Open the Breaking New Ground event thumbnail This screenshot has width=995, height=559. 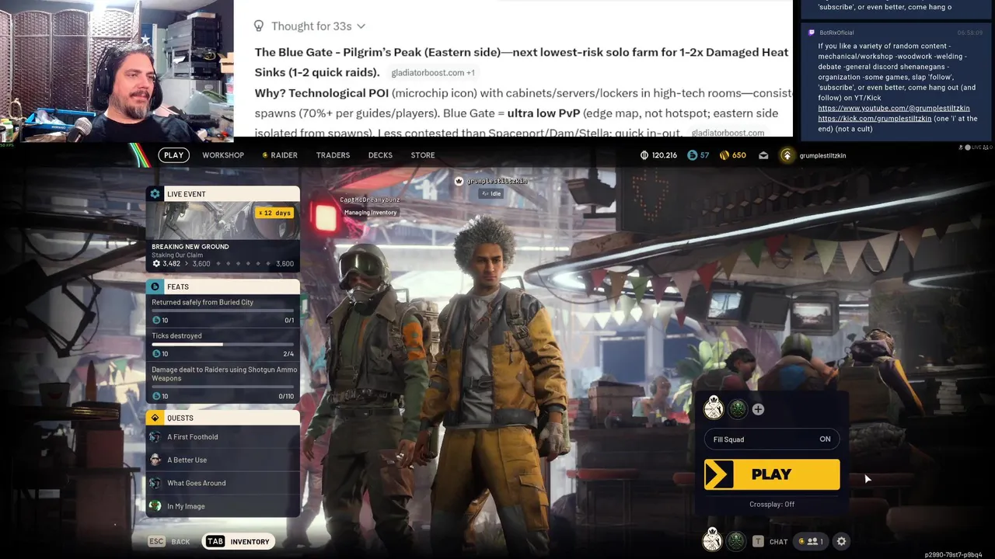[x=222, y=220]
